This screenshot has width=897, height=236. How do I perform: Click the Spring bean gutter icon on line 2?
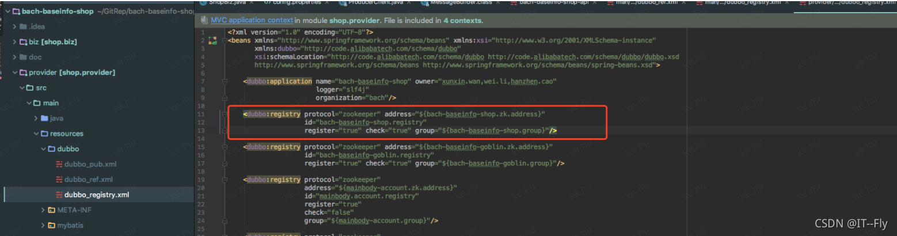[212, 41]
